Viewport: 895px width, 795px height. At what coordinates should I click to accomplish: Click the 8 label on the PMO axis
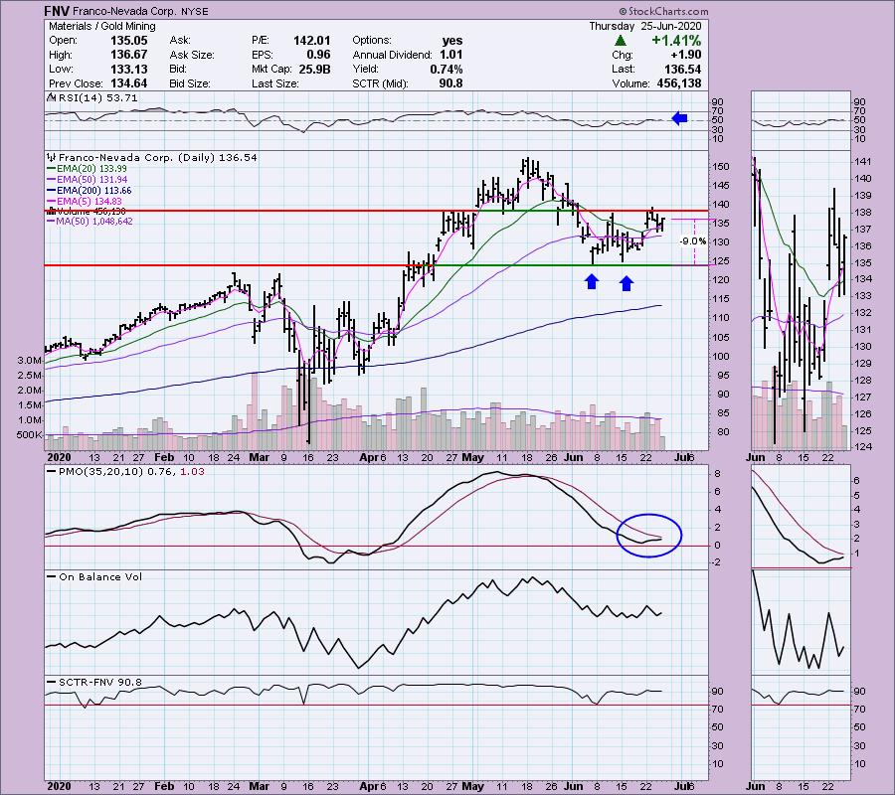[x=717, y=474]
